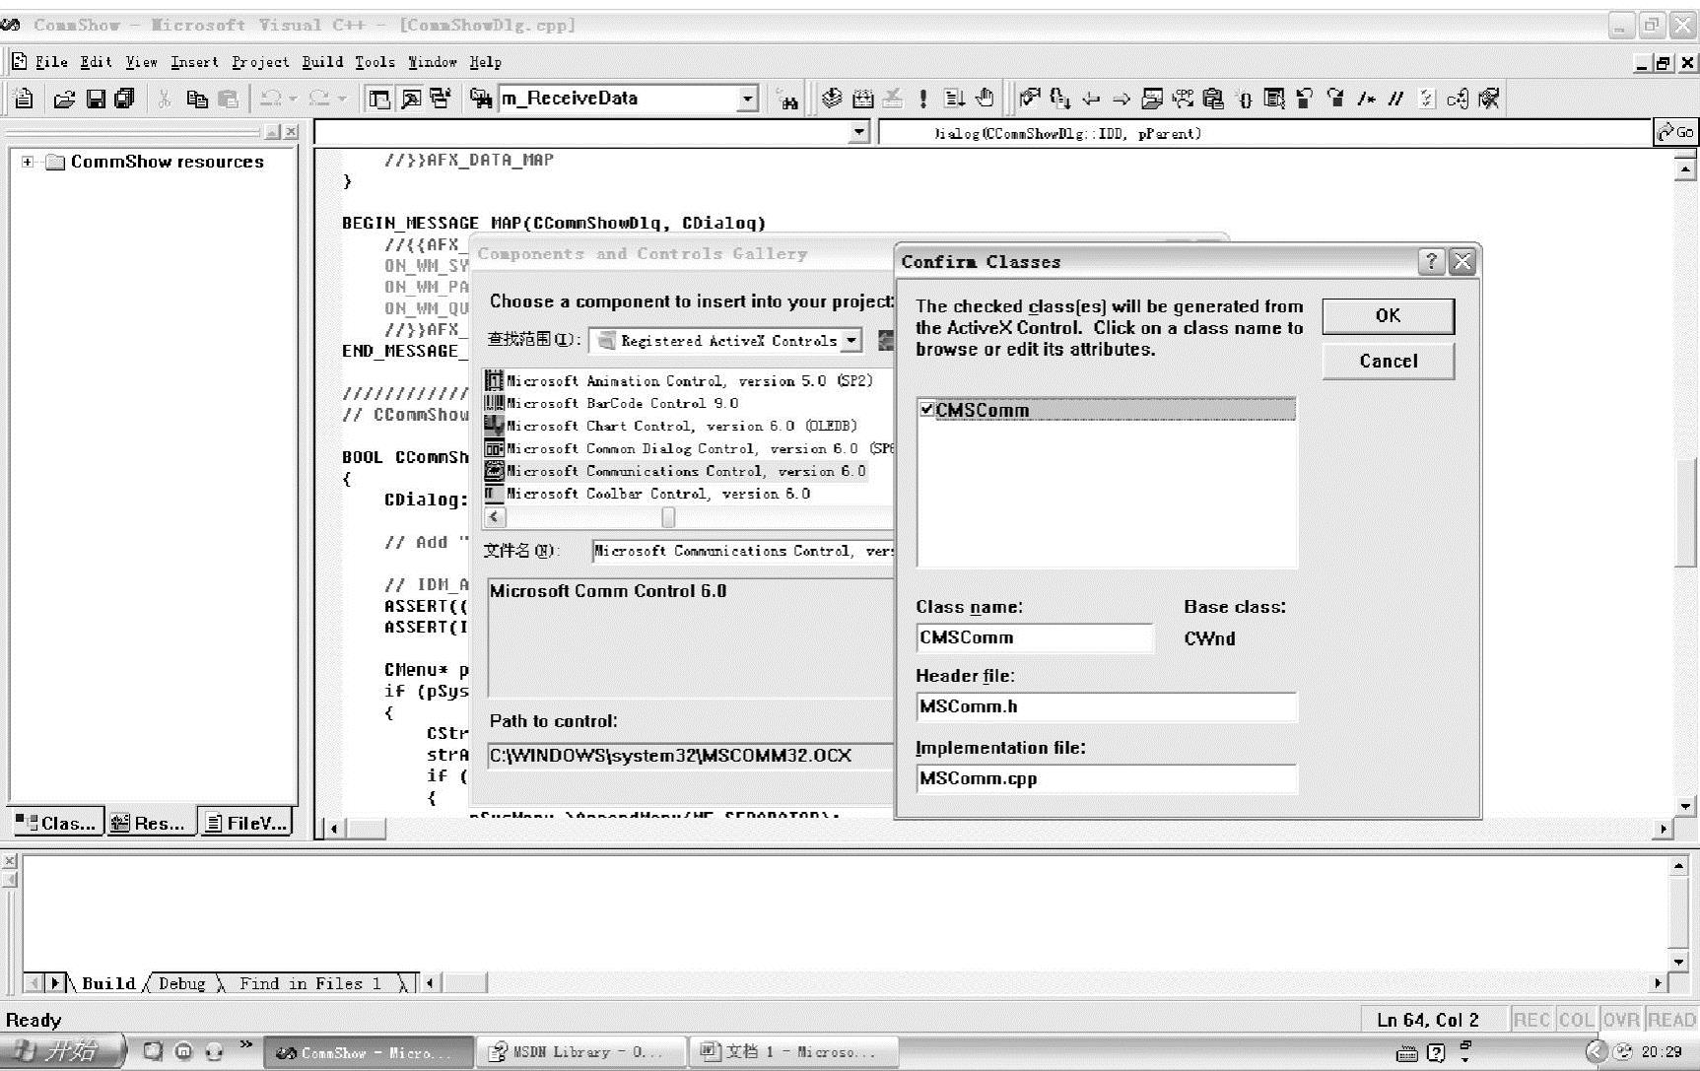The height and width of the screenshot is (1071, 1700).
Task: Click the Go debug toolbar icon
Action: click(954, 99)
